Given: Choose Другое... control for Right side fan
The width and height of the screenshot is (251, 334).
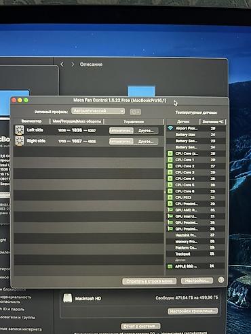Looking at the screenshot, I should pyautogui.click(x=146, y=142).
